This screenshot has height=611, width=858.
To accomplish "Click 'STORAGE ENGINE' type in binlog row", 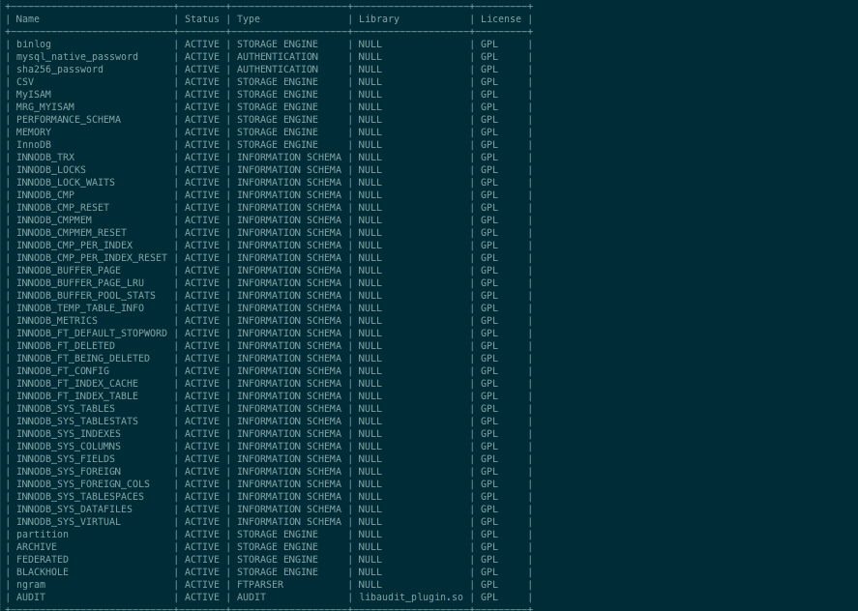I will click(x=278, y=44).
